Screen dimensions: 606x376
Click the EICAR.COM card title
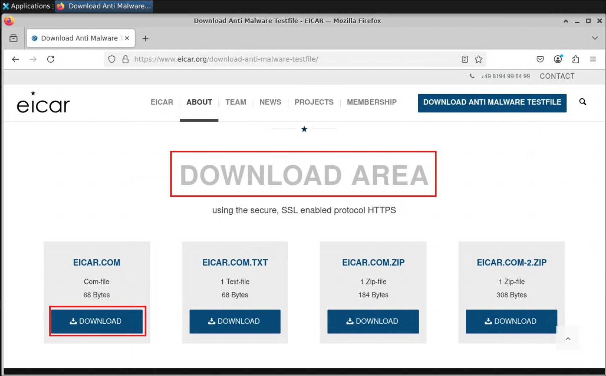click(97, 263)
